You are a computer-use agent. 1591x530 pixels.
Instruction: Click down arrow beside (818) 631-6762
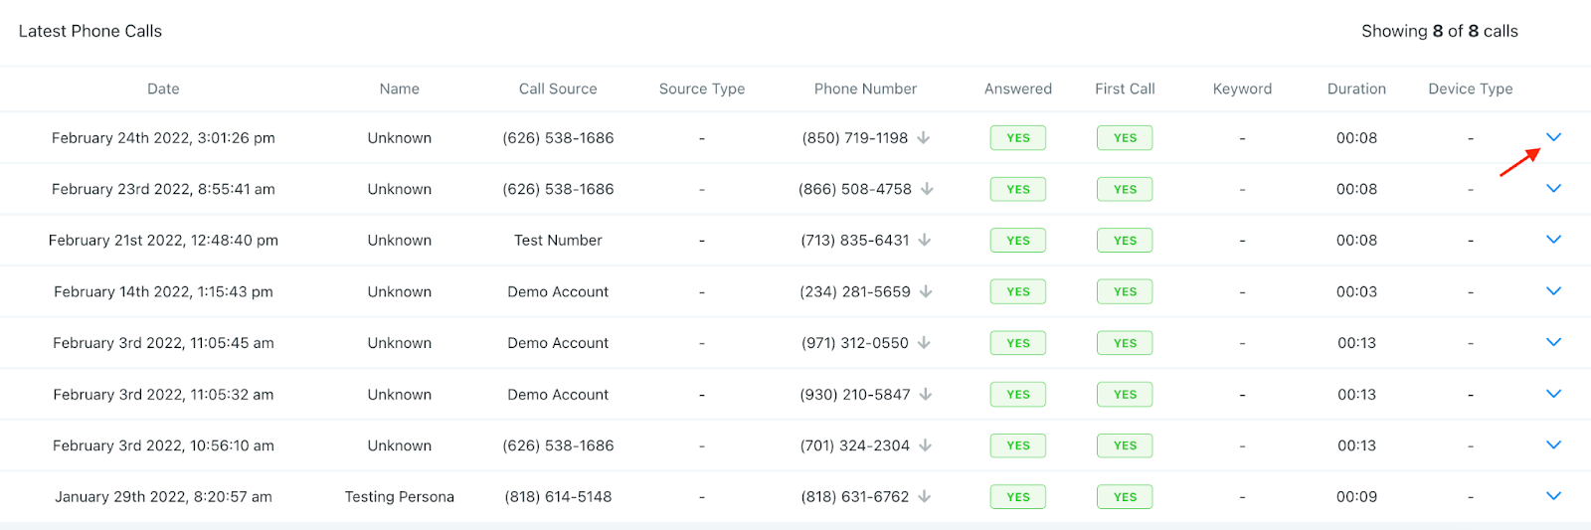[x=925, y=497]
